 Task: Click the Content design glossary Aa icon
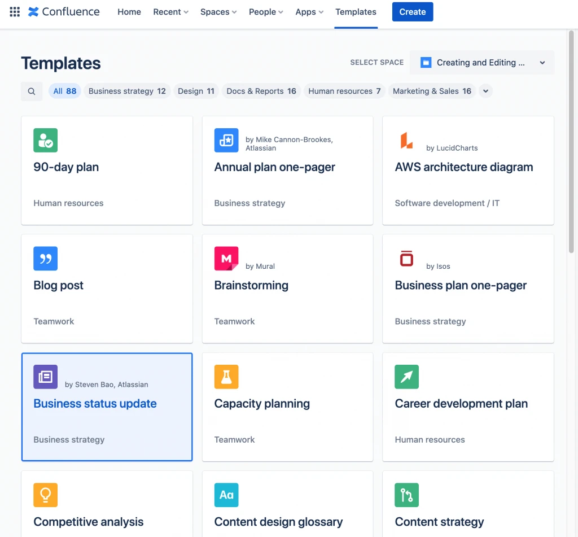(x=226, y=495)
